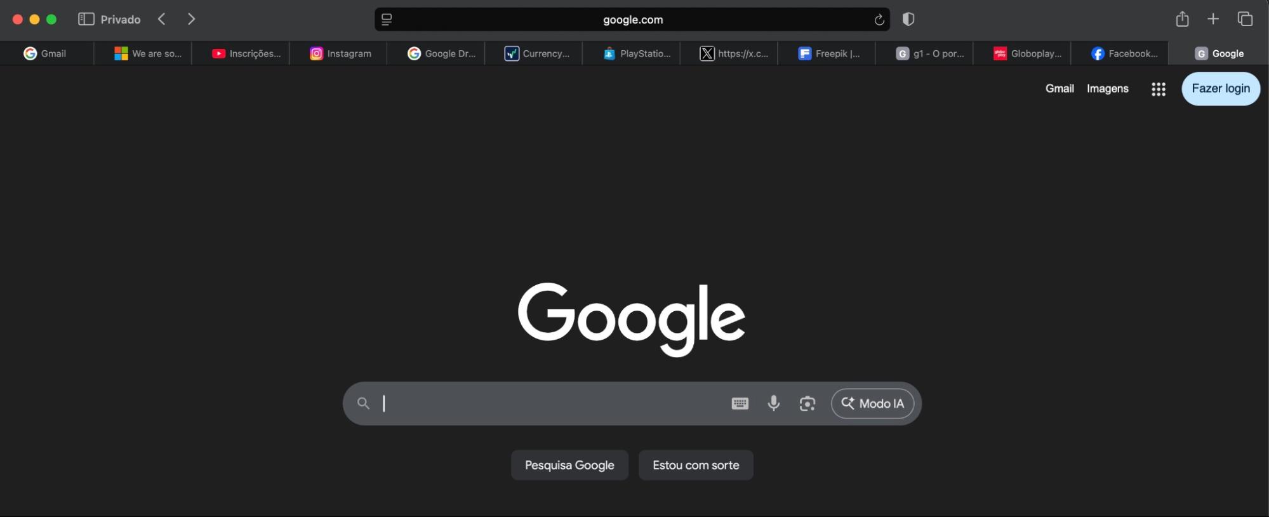Image resolution: width=1269 pixels, height=517 pixels.
Task: Open the Imagens link
Action: click(x=1107, y=89)
